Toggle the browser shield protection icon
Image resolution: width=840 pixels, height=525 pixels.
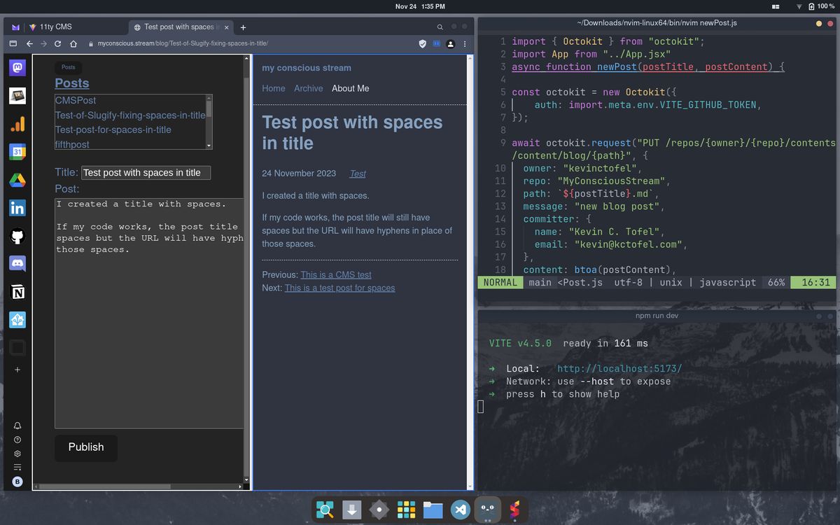click(x=422, y=43)
